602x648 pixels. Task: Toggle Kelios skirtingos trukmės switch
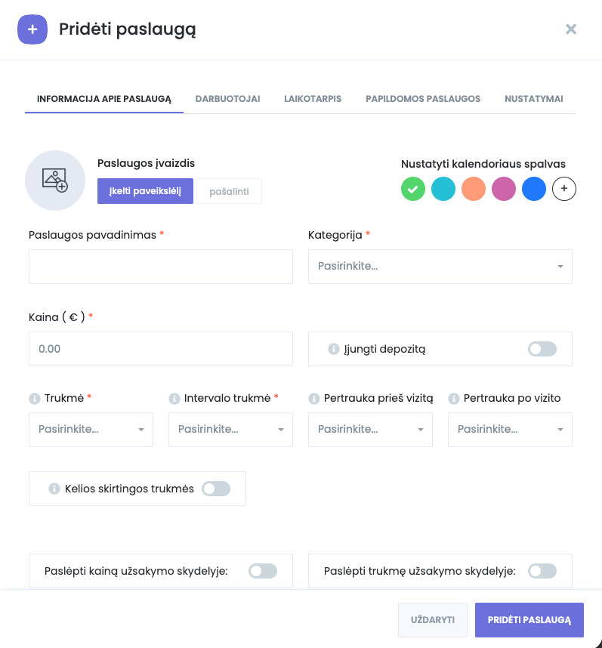(x=216, y=489)
